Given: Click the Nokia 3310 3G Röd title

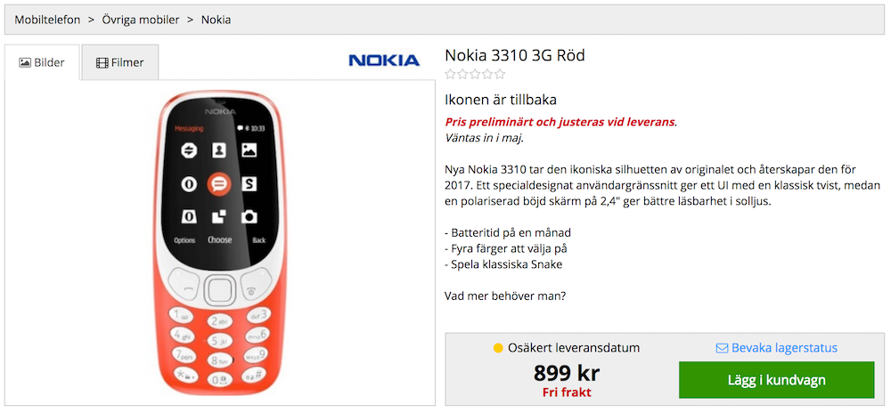Looking at the screenshot, I should (x=514, y=55).
